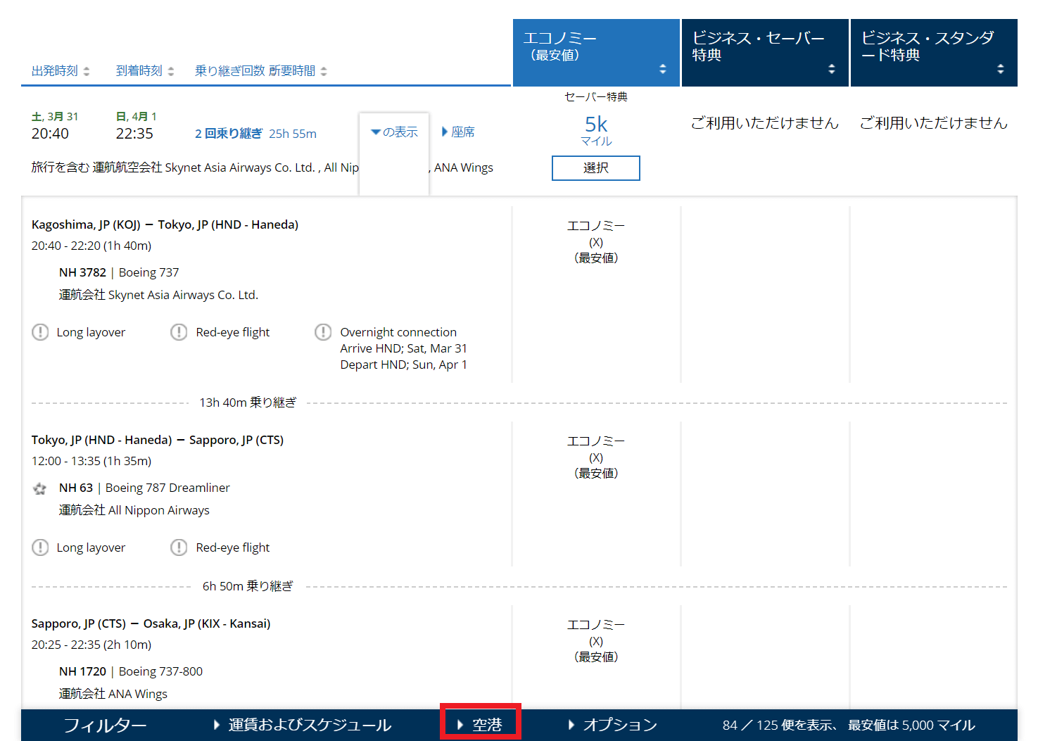Viewport: 1038px width, 741px height.
Task: Expand the 座席 seats section
Action: [458, 132]
